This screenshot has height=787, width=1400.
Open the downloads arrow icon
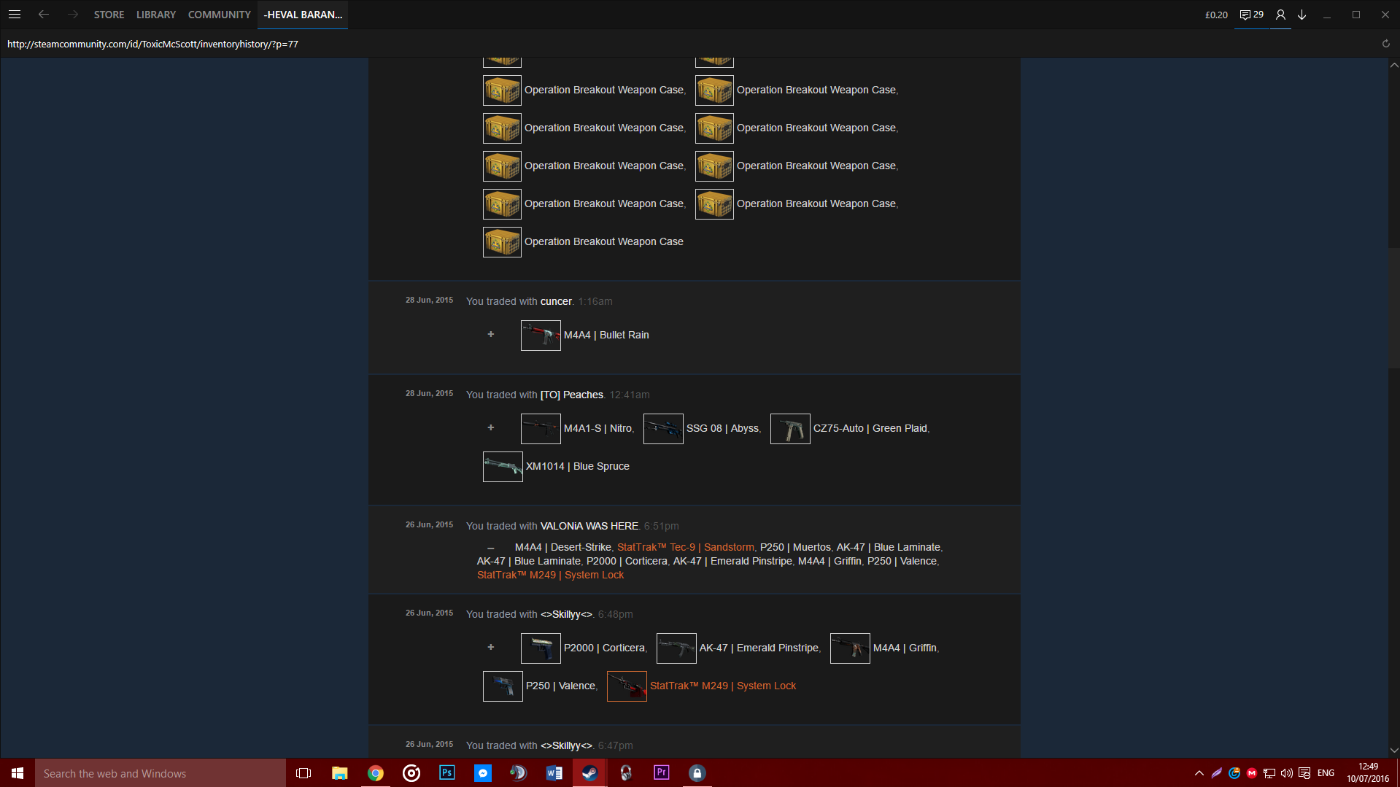click(1302, 15)
